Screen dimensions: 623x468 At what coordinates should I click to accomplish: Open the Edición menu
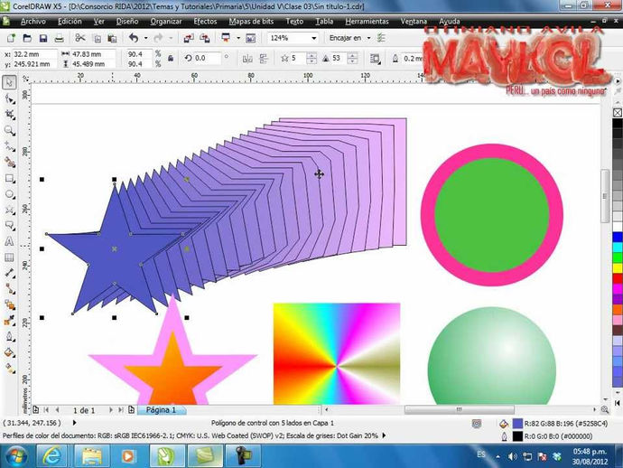tap(70, 22)
